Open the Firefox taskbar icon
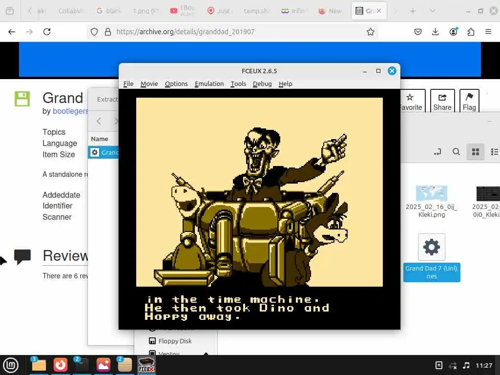 pyautogui.click(x=60, y=365)
